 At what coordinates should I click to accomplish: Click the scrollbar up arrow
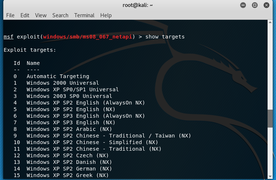(x=270, y=22)
